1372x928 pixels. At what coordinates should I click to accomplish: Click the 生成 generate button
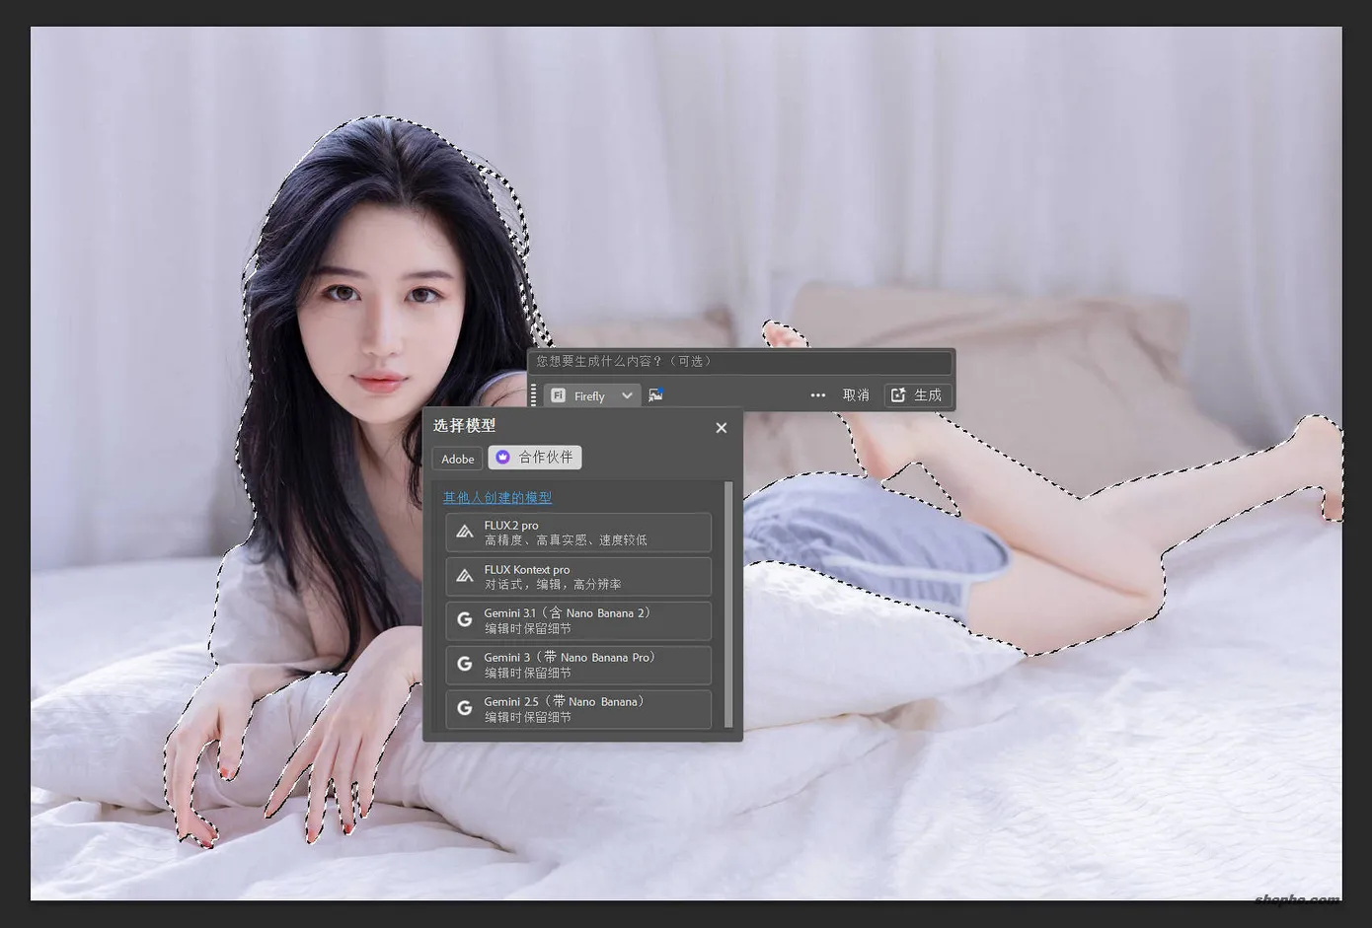[917, 395]
